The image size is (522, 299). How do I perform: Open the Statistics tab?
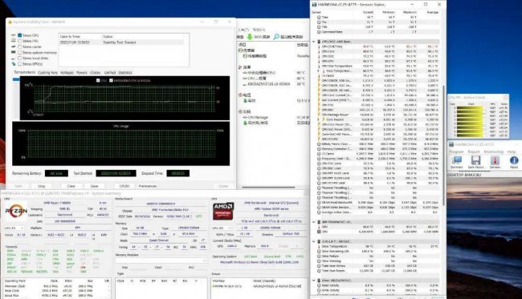(x=125, y=72)
